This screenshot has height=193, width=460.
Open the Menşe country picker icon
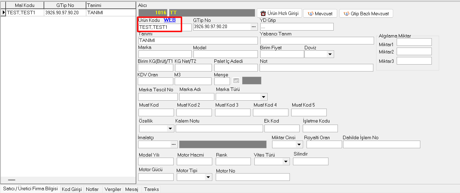tap(236, 81)
